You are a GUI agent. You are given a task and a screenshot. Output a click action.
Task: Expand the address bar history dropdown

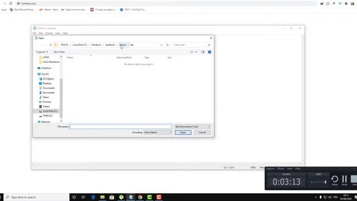point(161,45)
